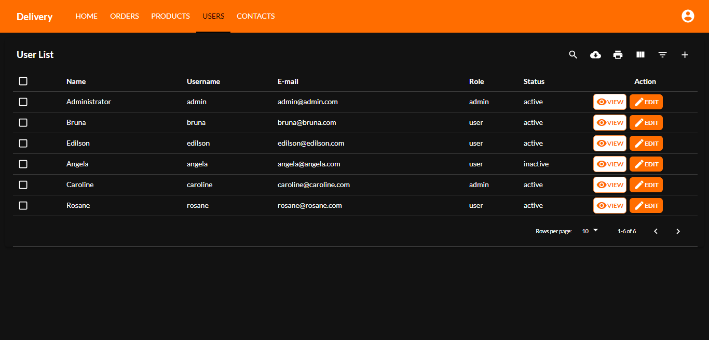Screen dimensions: 709x340
Task: Click the bruna@bruna.com email cell
Action: tap(307, 123)
